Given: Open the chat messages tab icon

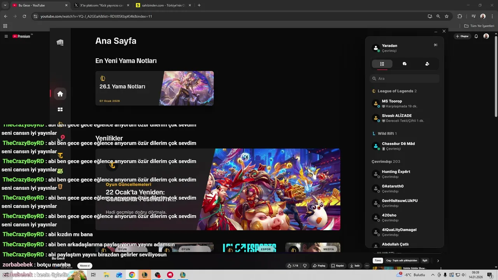Looking at the screenshot, I should tap(405, 64).
